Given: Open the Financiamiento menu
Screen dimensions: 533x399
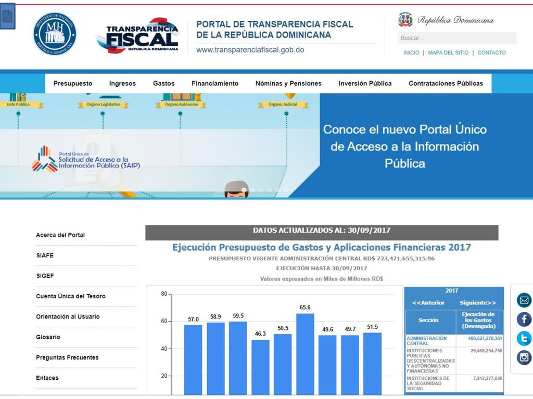Looking at the screenshot, I should [215, 84].
